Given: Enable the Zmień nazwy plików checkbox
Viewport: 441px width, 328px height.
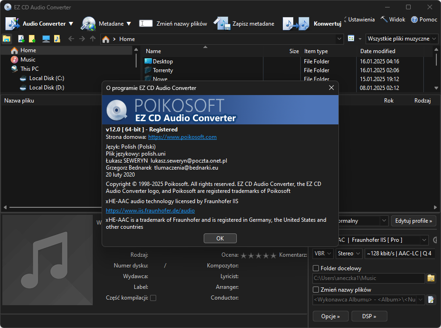Looking at the screenshot, I should [316, 290].
